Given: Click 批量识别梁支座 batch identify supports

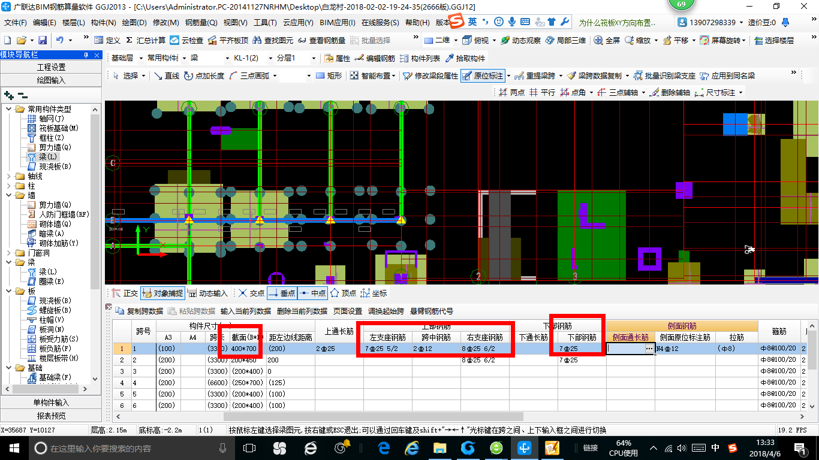Looking at the screenshot, I should pyautogui.click(x=664, y=75).
